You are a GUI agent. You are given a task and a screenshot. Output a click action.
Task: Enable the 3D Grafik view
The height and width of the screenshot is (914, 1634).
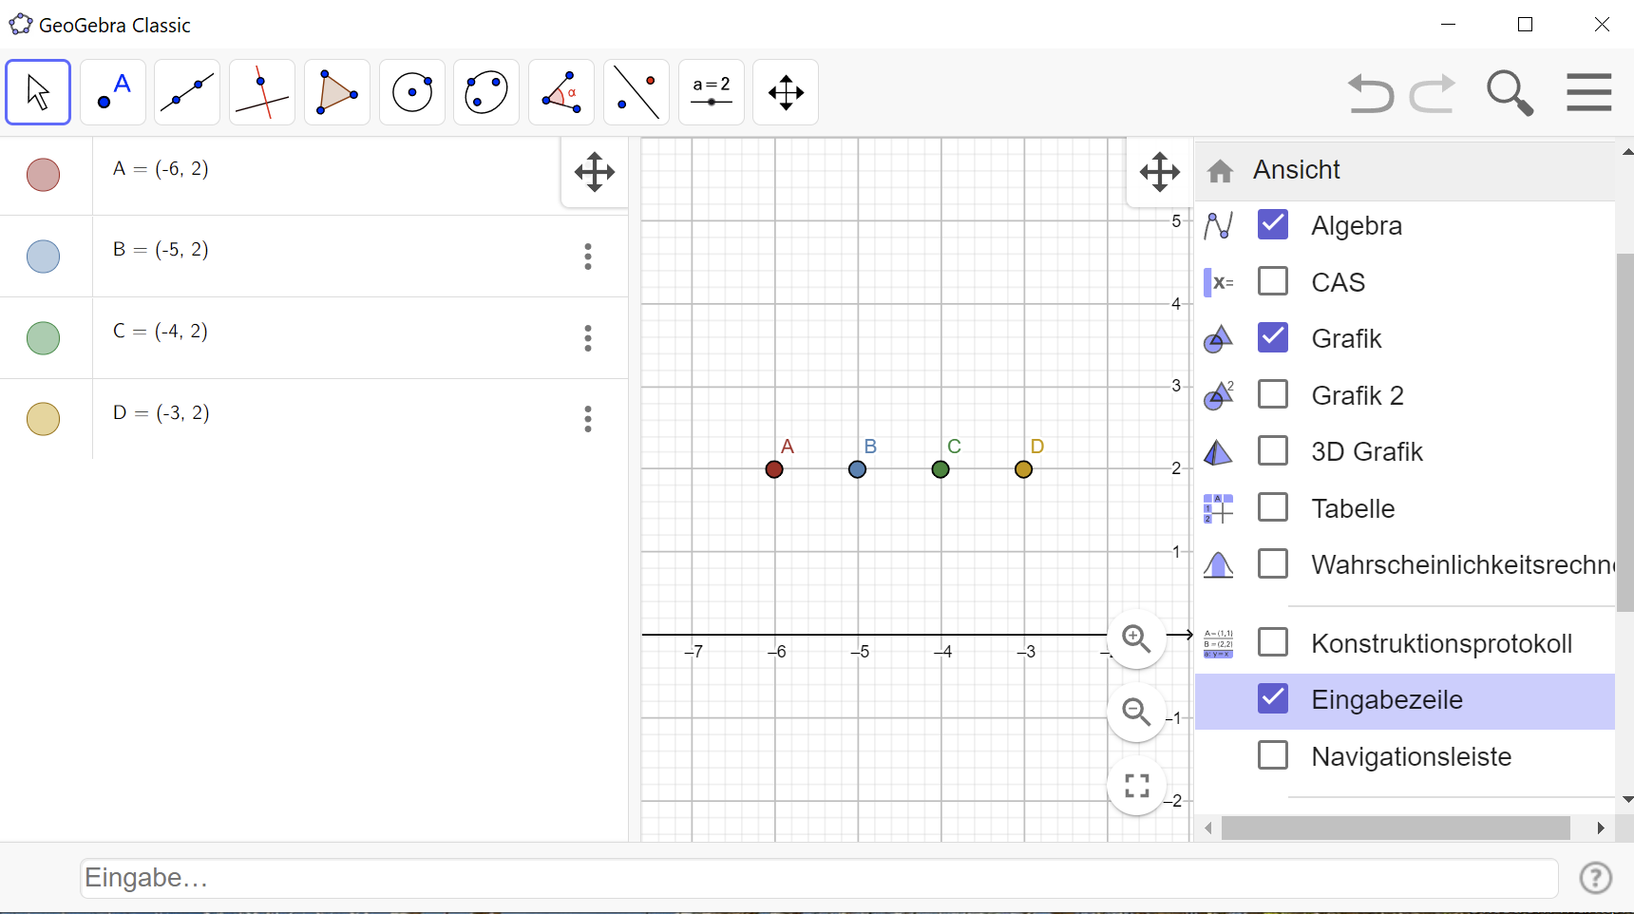[1273, 450]
